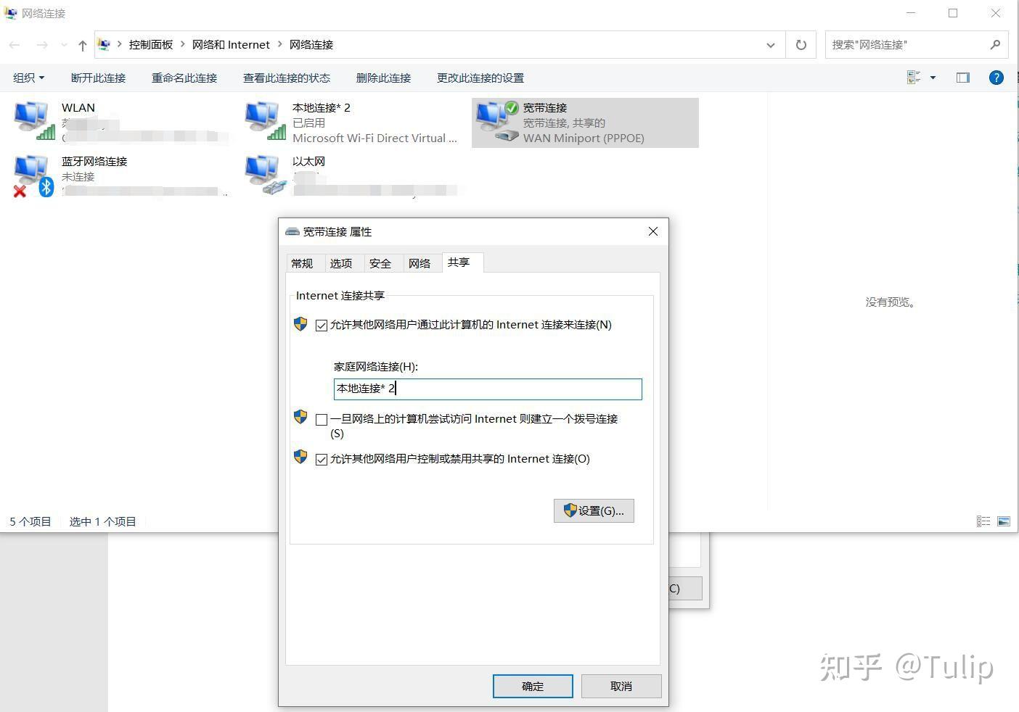Go up one folder level
Viewport: 1019px width, 712px height.
pyautogui.click(x=82, y=45)
